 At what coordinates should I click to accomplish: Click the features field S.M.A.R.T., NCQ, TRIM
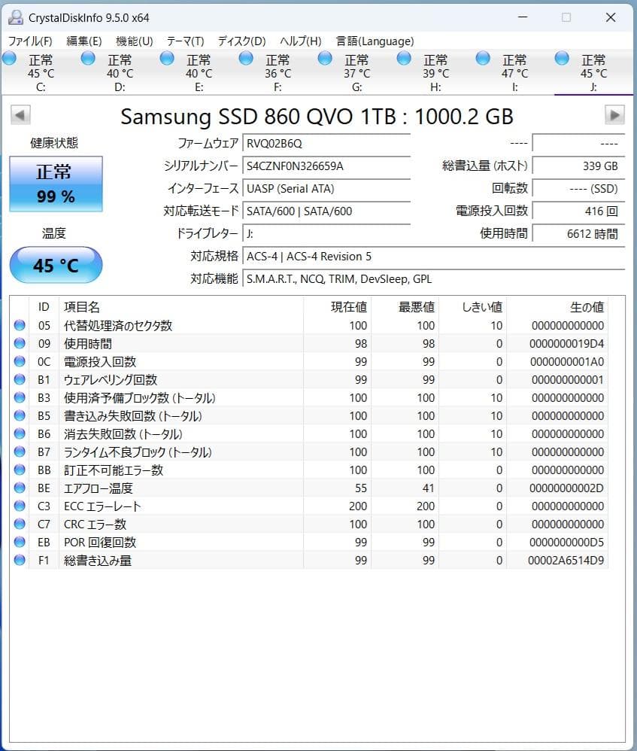(x=434, y=278)
